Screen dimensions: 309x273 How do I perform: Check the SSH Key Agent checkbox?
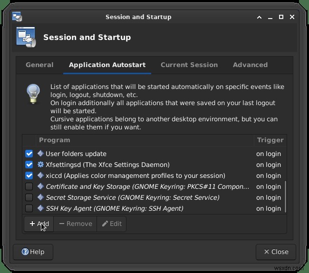click(x=29, y=208)
